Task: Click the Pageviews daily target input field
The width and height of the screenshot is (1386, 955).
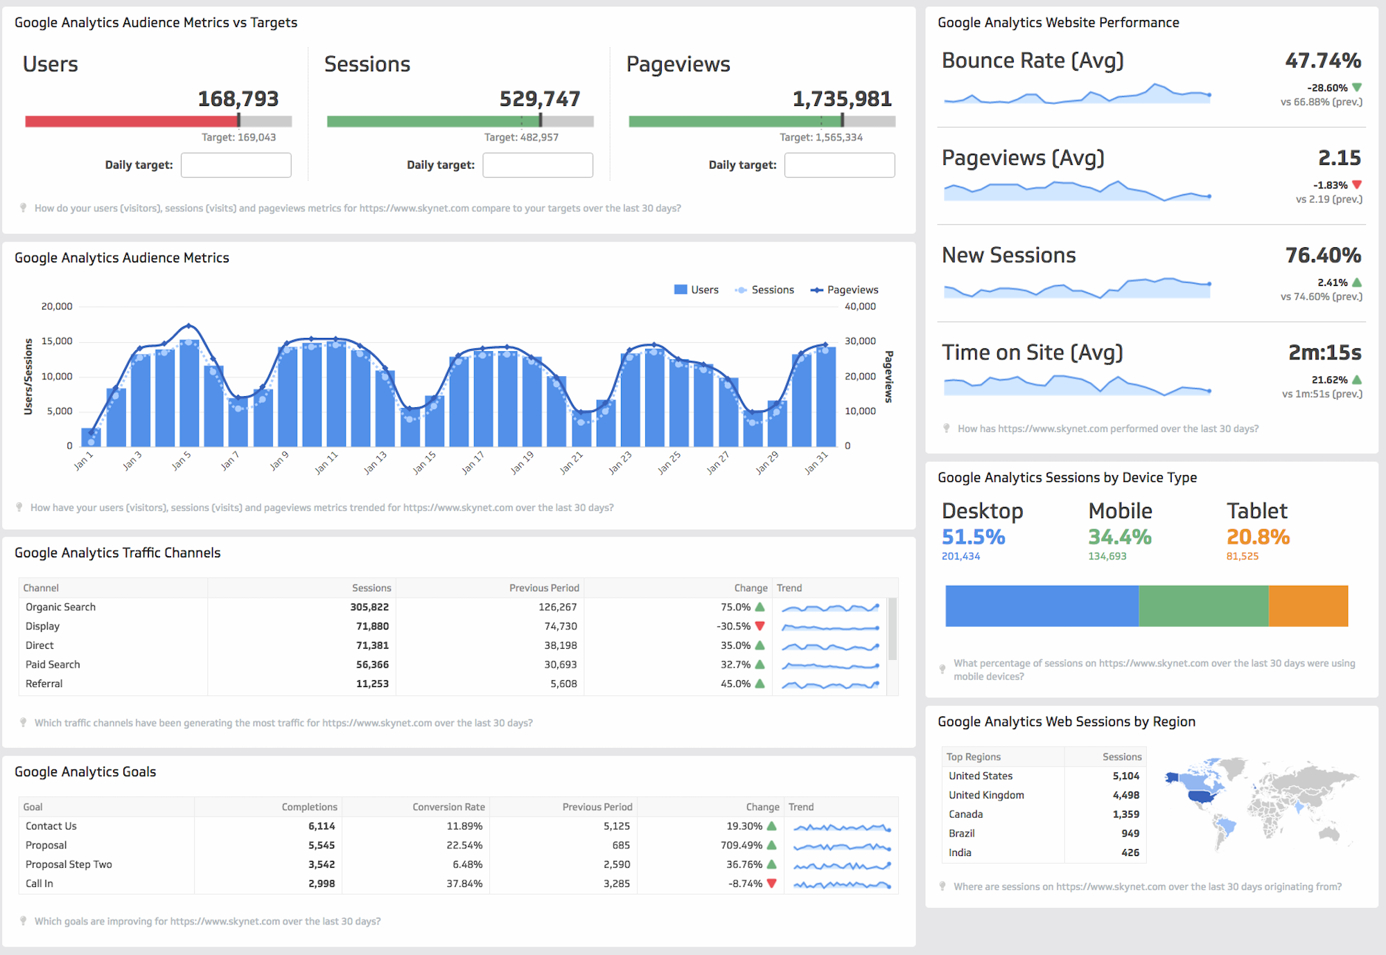Action: 839,165
